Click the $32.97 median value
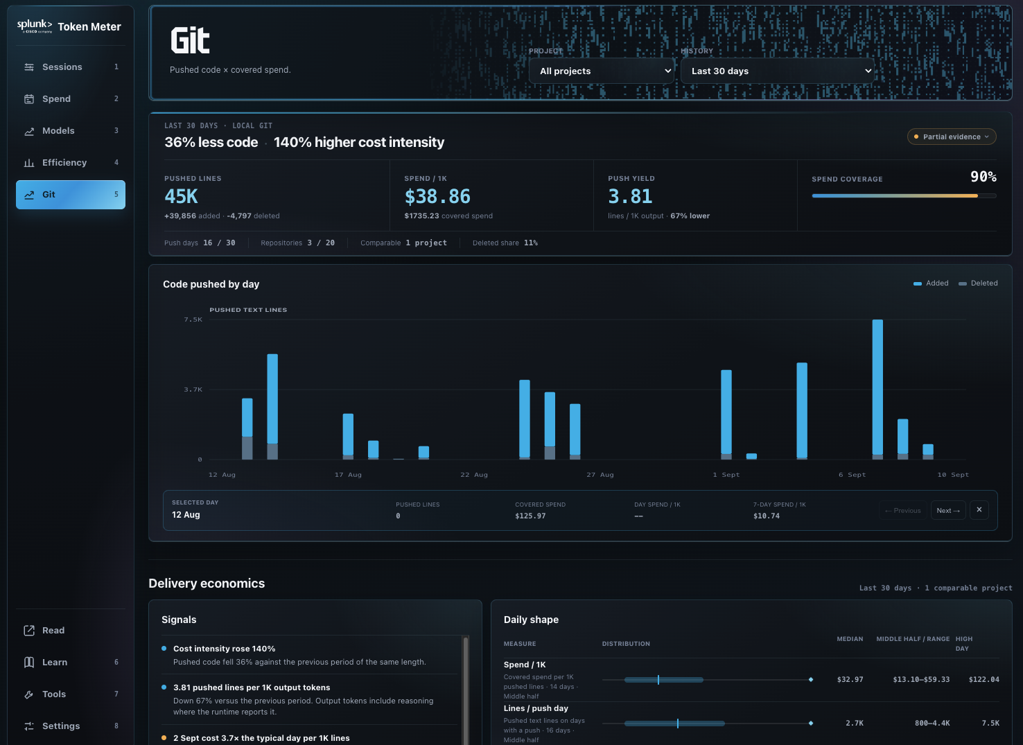The image size is (1023, 745). (850, 680)
